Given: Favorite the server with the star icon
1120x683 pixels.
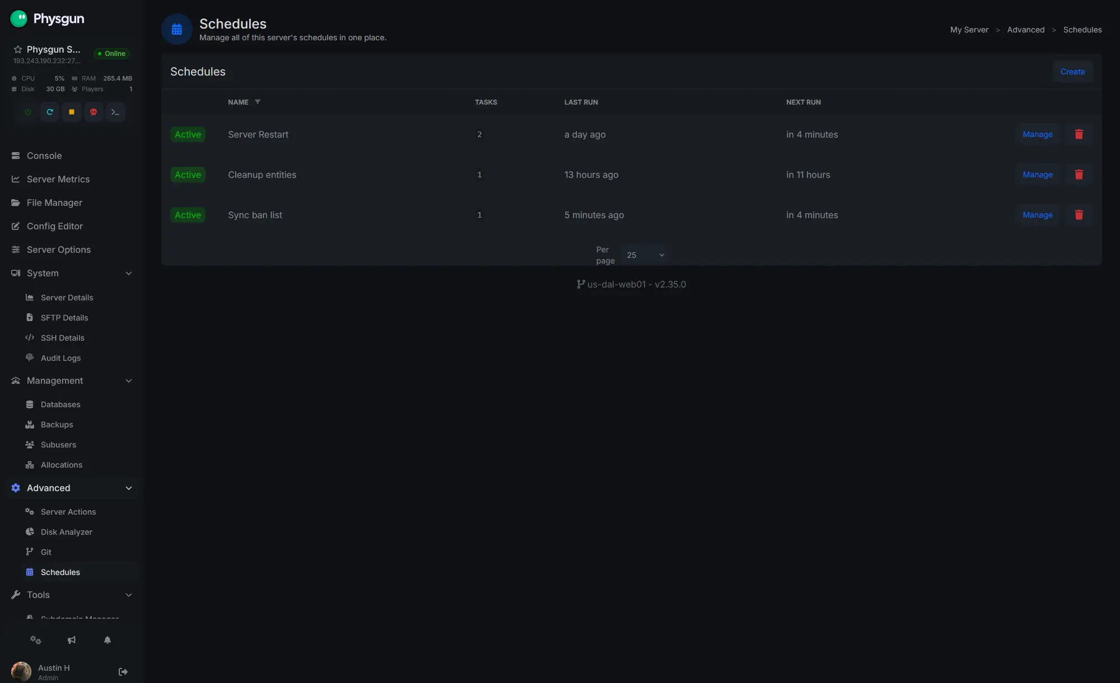Looking at the screenshot, I should pos(18,49).
